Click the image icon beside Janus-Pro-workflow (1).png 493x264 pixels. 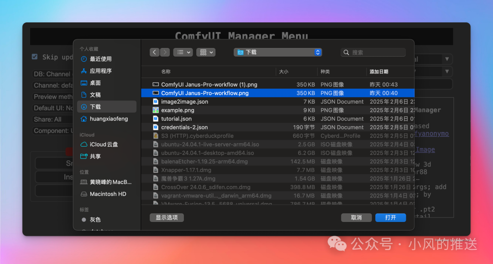(x=155, y=84)
